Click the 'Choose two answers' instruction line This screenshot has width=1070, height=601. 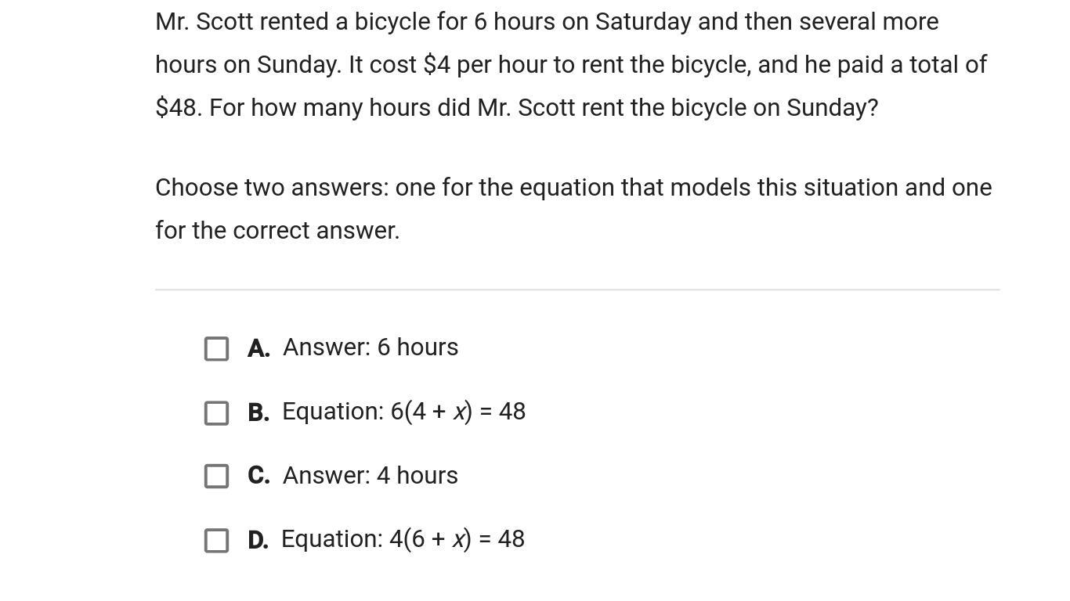coord(573,188)
